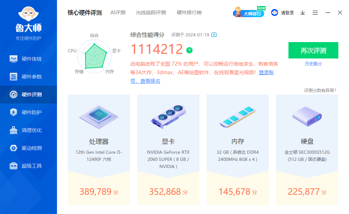Click the 处理器 card title

click(99, 141)
